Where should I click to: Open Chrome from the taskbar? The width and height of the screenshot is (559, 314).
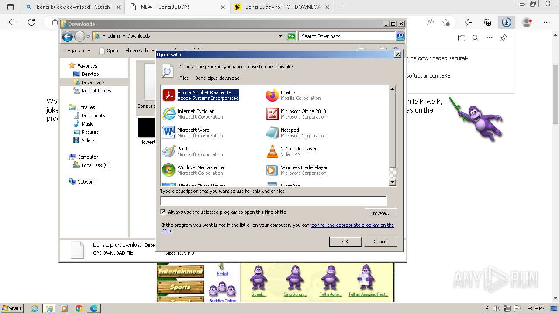[79, 308]
